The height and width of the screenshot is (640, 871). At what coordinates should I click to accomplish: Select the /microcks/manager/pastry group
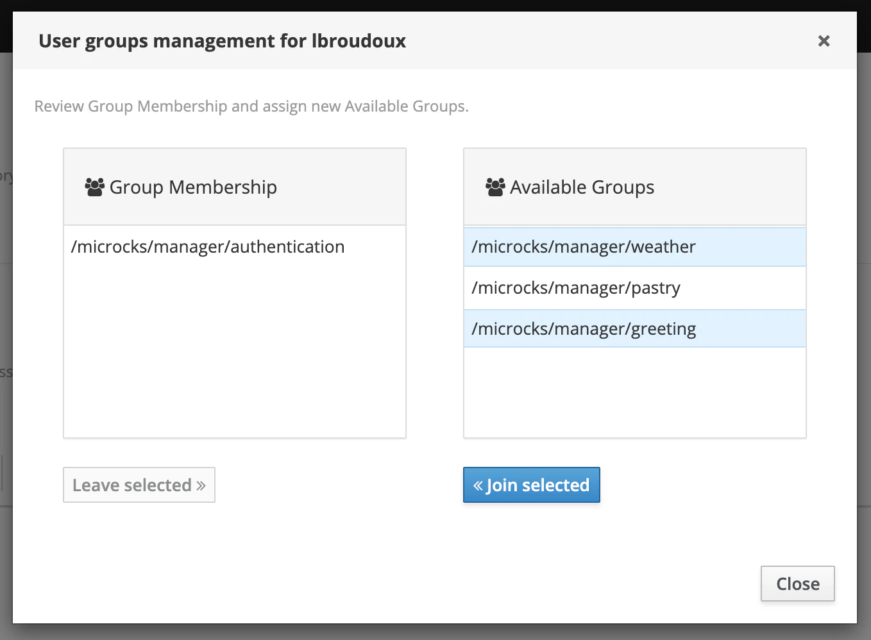click(575, 288)
